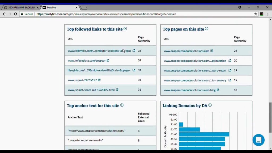Open hisogirls.com review link
The width and height of the screenshot is (272, 153).
99,70
